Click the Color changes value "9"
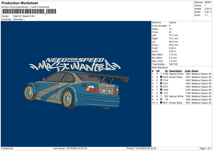The image size is (213, 151). coord(170,26)
